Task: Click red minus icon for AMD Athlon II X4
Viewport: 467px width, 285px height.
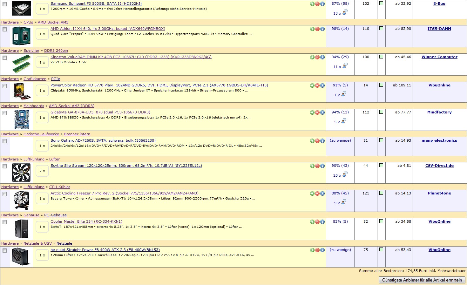Action: (x=317, y=29)
